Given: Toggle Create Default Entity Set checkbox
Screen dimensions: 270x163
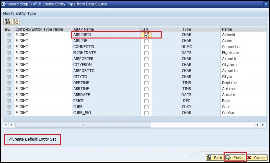Looking at the screenshot, I should point(10,139).
